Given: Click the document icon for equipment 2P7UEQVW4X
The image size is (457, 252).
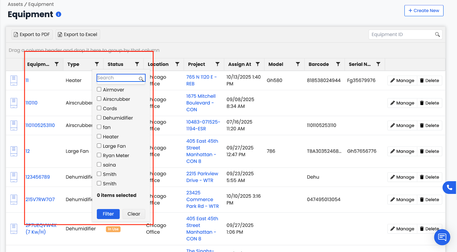Looking at the screenshot, I should point(14,229).
